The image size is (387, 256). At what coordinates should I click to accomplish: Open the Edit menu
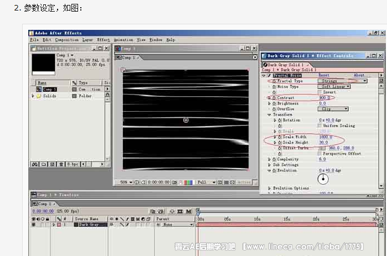point(47,40)
